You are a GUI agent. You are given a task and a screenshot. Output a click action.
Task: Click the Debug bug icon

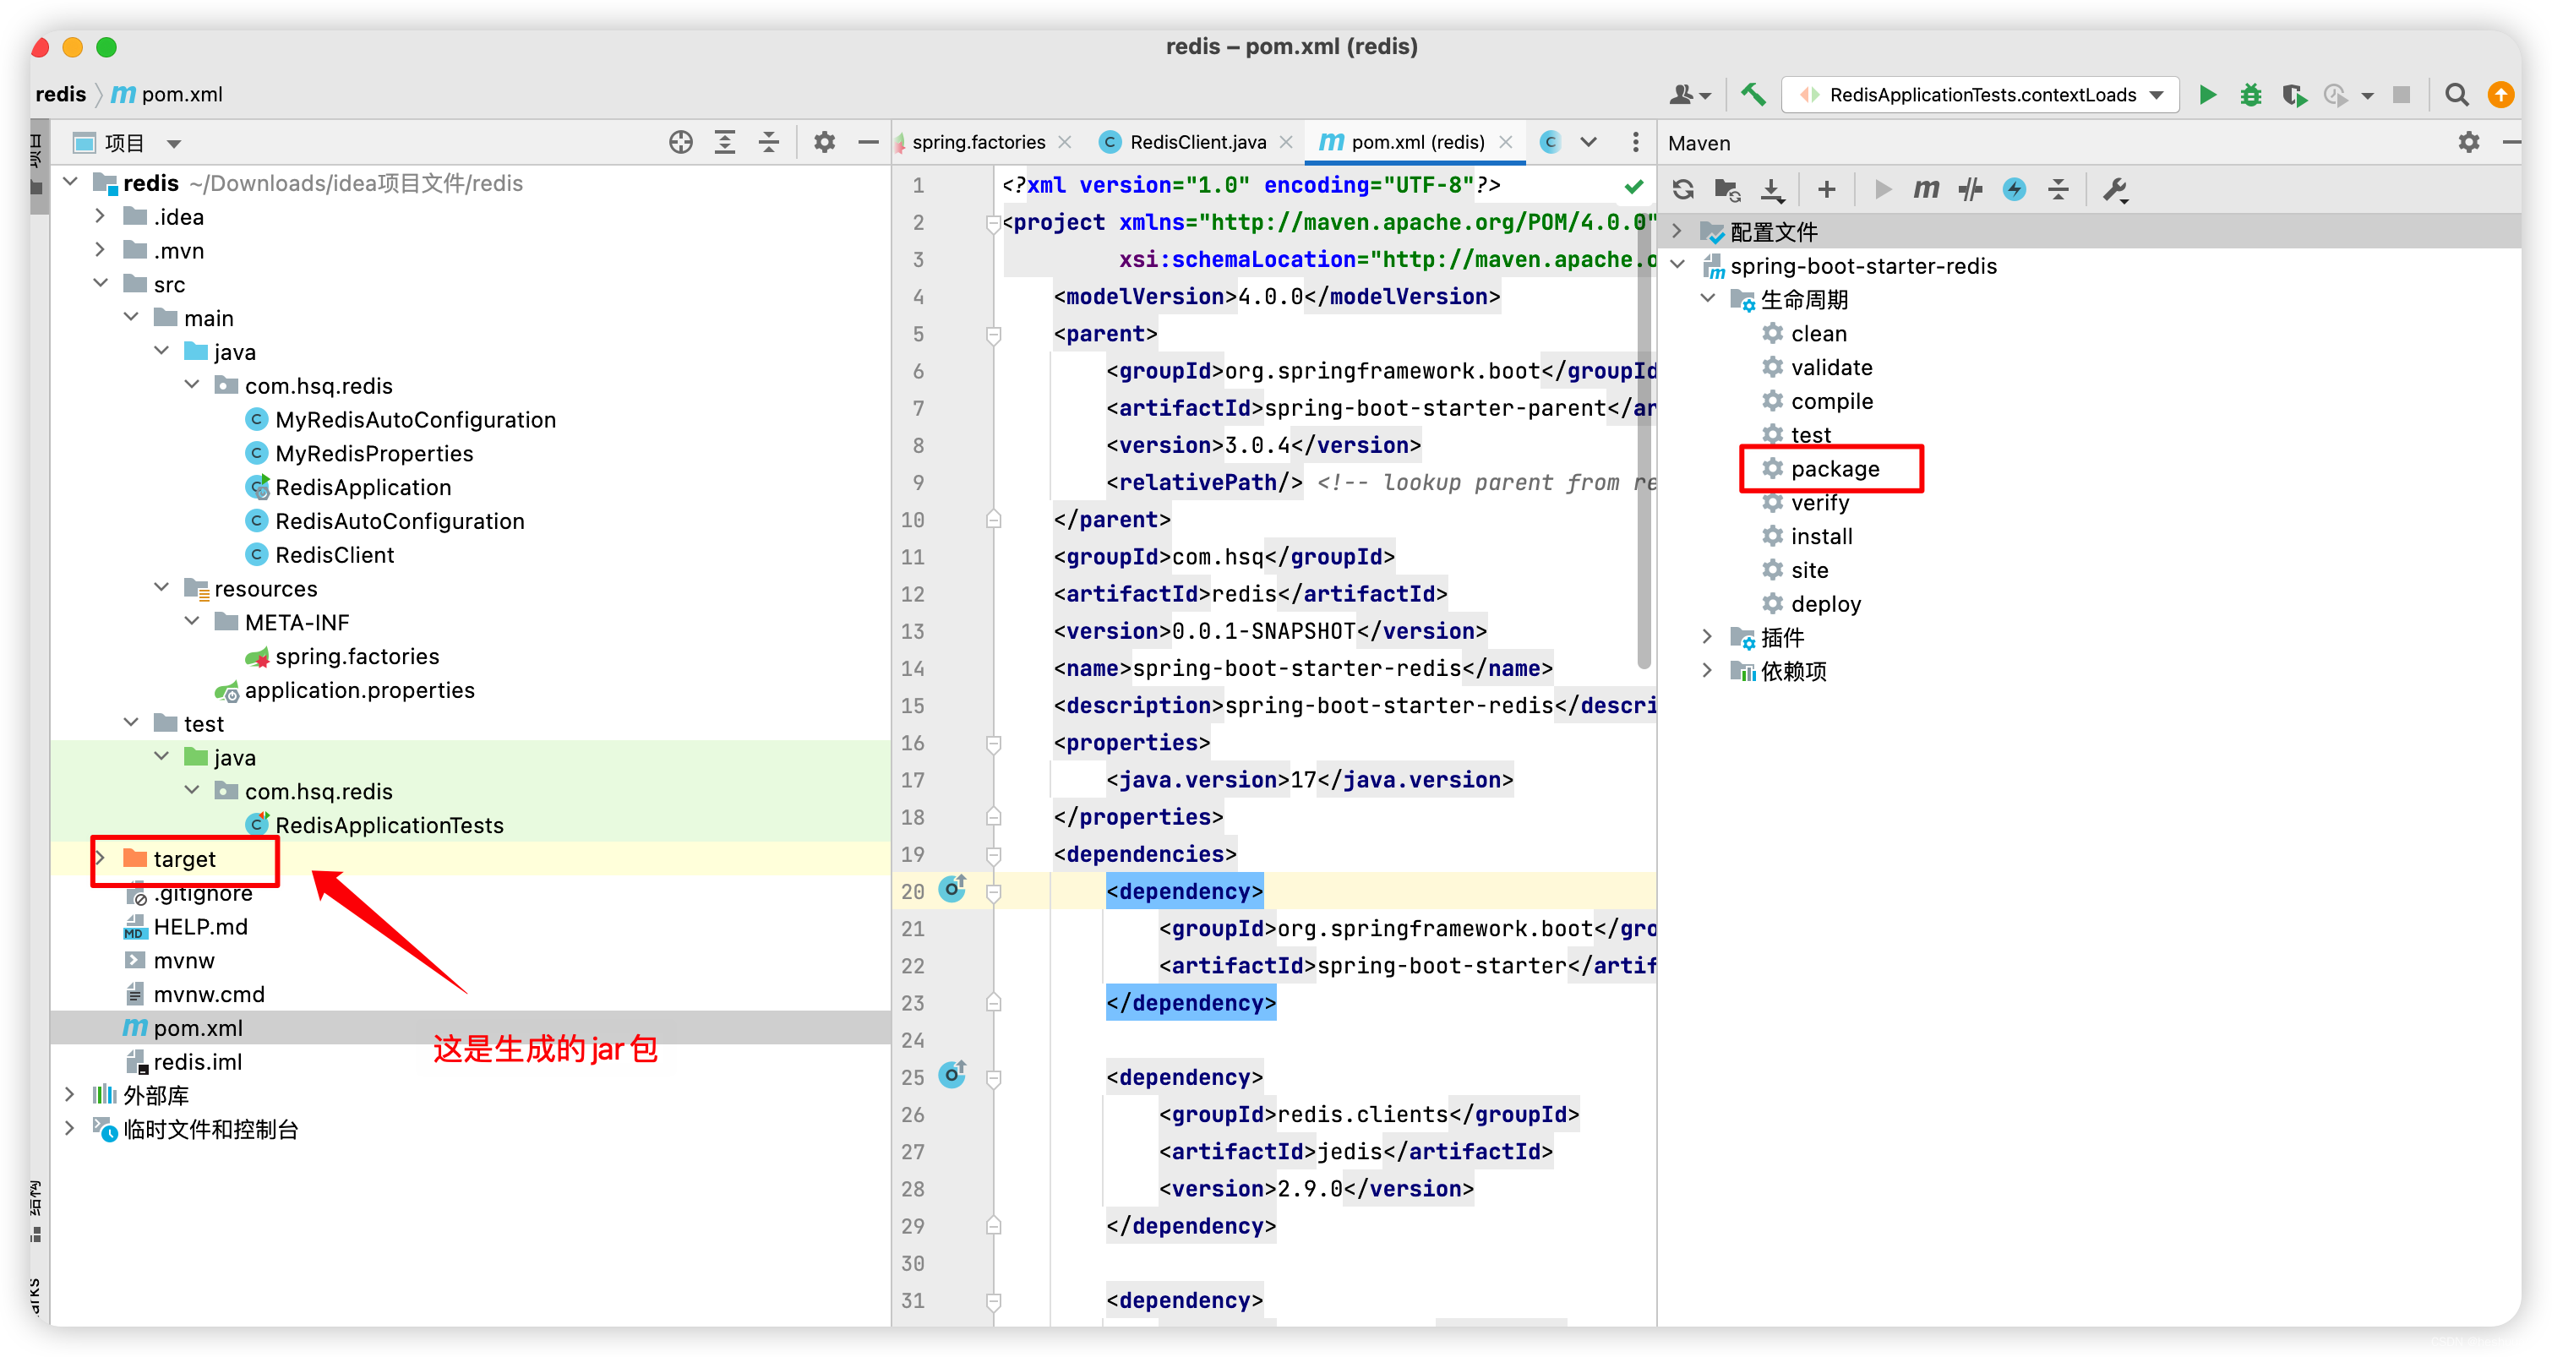point(2251,95)
